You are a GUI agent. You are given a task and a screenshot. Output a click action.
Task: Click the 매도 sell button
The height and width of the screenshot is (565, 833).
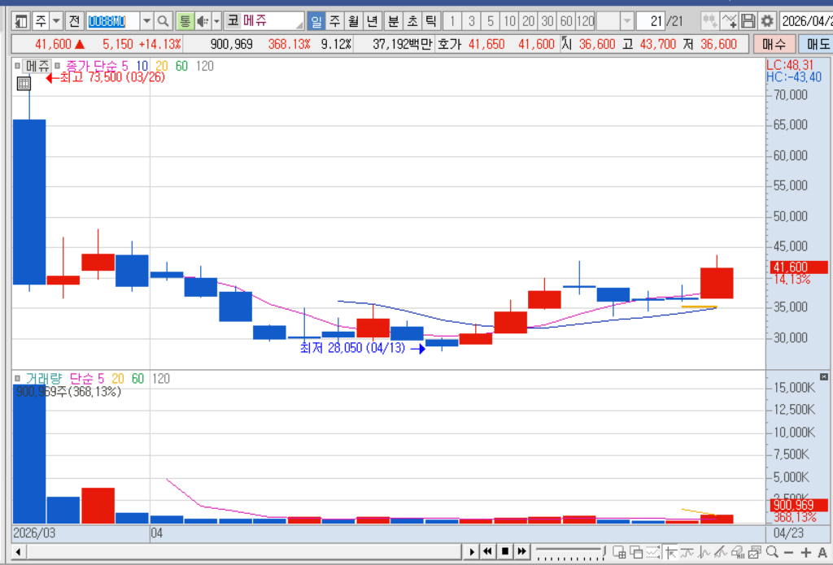click(x=816, y=44)
